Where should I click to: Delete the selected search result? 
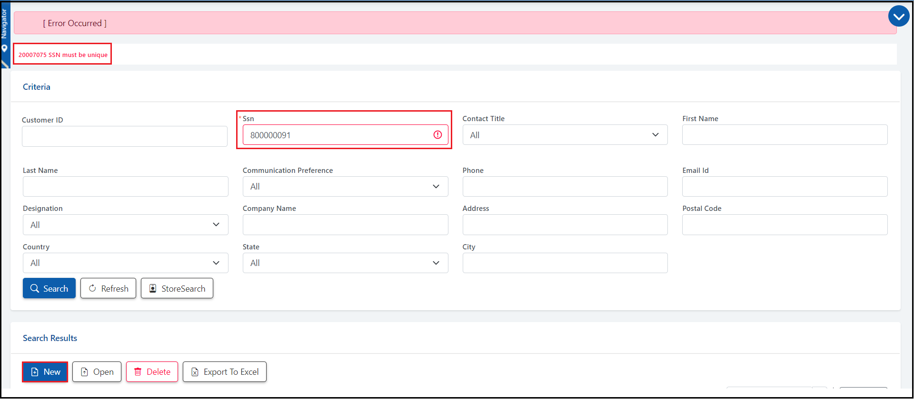(x=152, y=372)
